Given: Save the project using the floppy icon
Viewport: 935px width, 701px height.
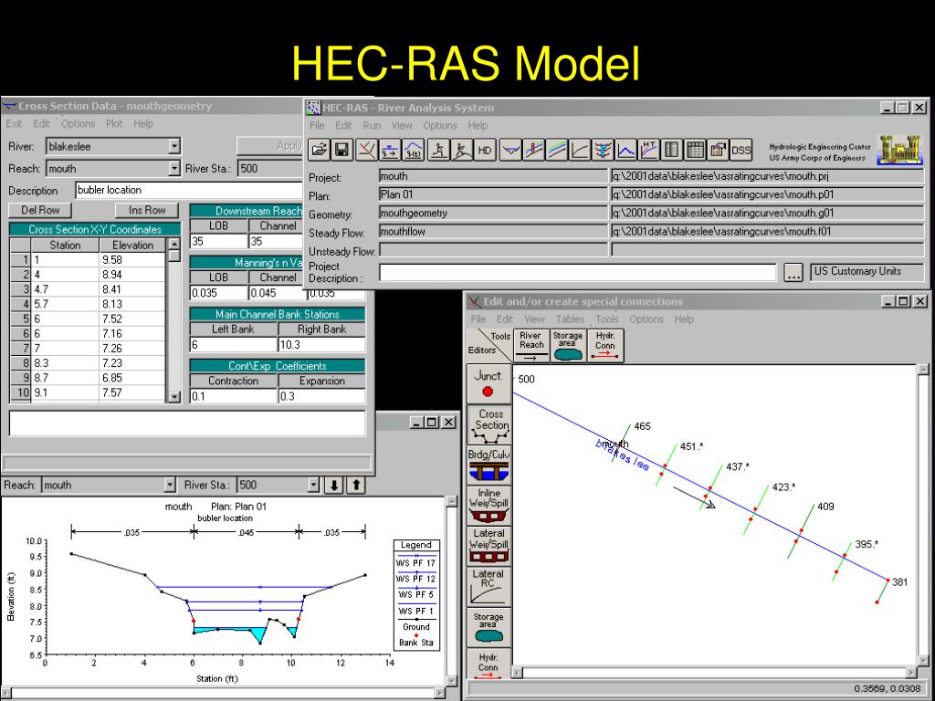Looking at the screenshot, I should 341,151.
